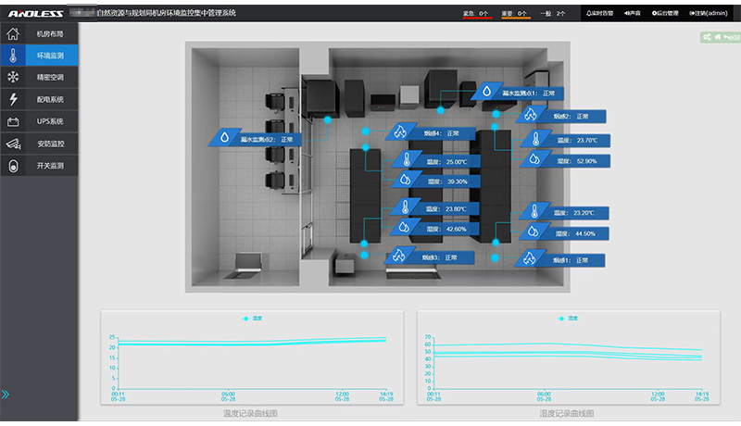Expand the sidebar with double chevron
This screenshot has height=426, width=741.
tap(6, 395)
